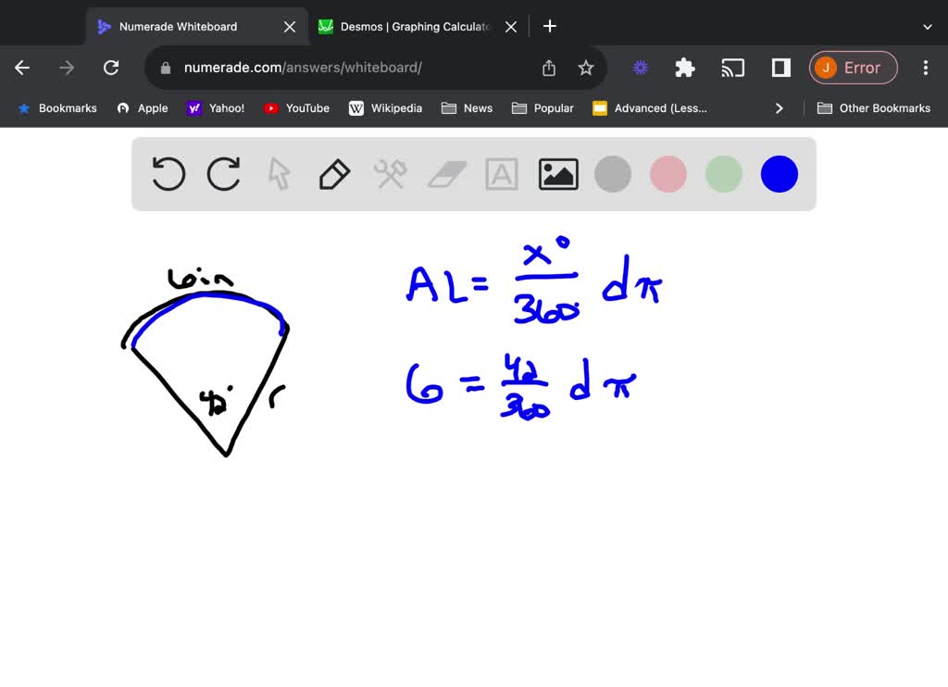Open the Other Bookmarks folder
The image size is (948, 687).
pyautogui.click(x=874, y=108)
